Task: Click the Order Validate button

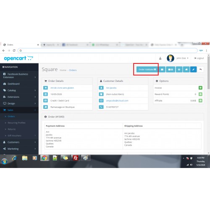Action: [x=147, y=69]
